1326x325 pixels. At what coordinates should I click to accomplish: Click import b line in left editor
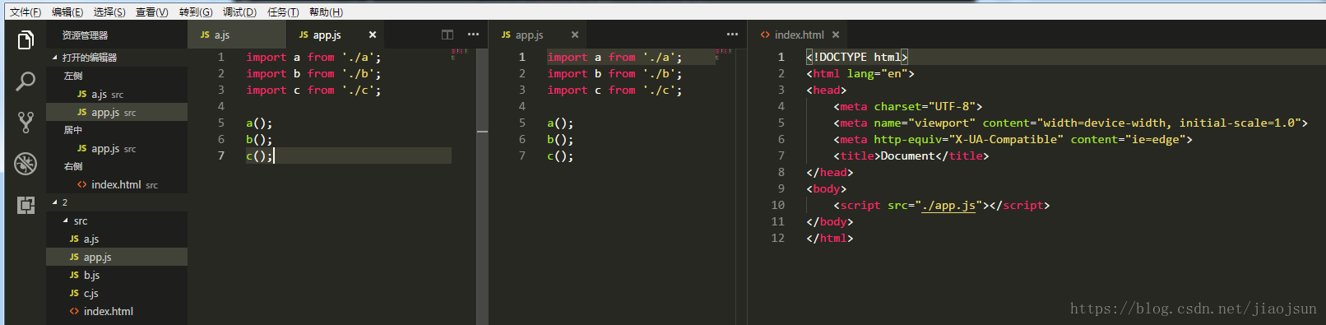point(313,73)
